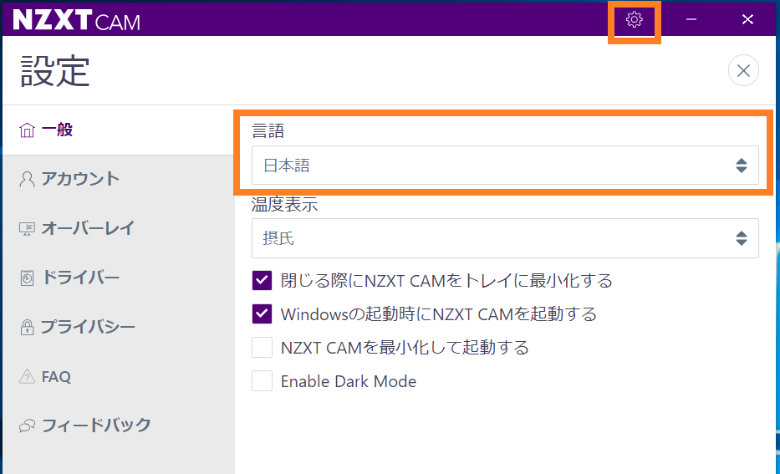Open the プライバシー tab
This screenshot has height=474, width=780.
click(x=119, y=327)
